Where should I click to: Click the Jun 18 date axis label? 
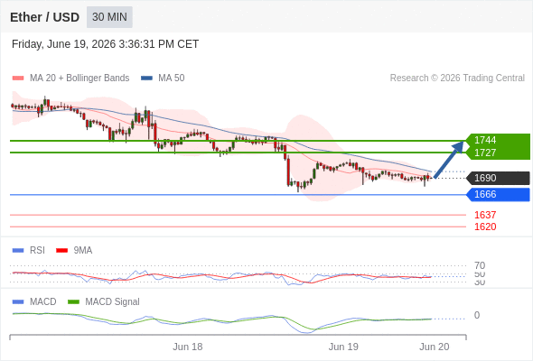(188, 347)
